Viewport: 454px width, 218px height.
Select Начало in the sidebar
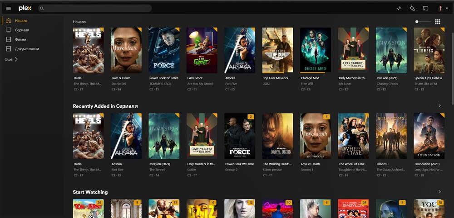click(21, 20)
